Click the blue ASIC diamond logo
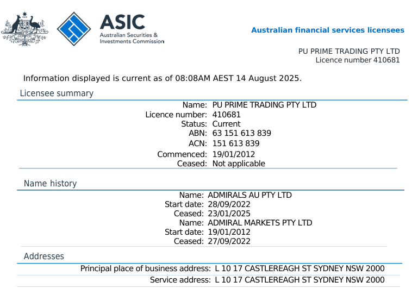Viewport: 418px width, 288px height. pos(74,28)
